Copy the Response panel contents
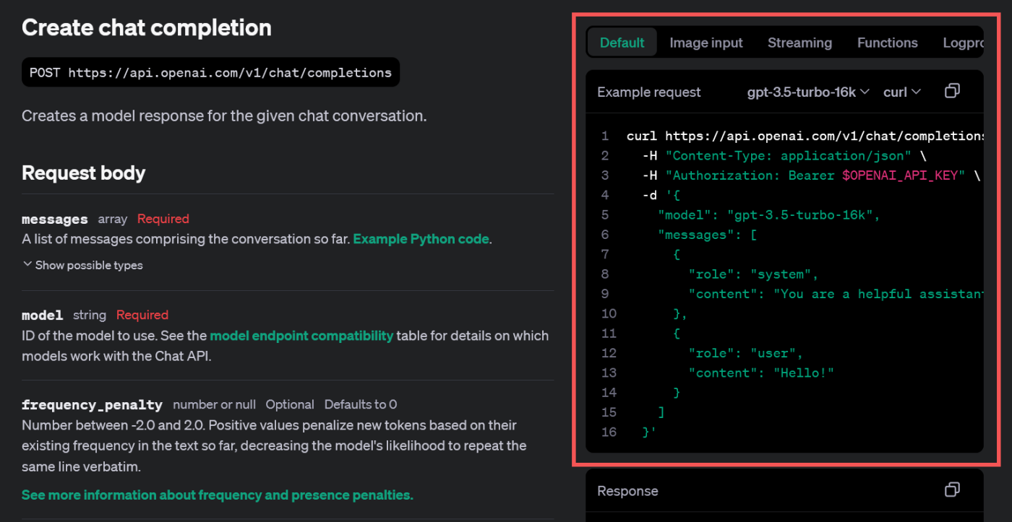The width and height of the screenshot is (1012, 522). (952, 490)
